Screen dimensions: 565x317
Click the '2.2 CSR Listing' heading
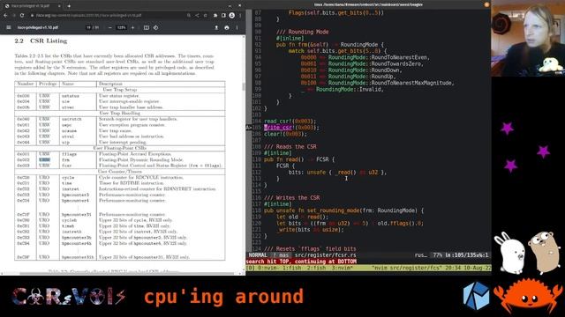click(x=41, y=41)
